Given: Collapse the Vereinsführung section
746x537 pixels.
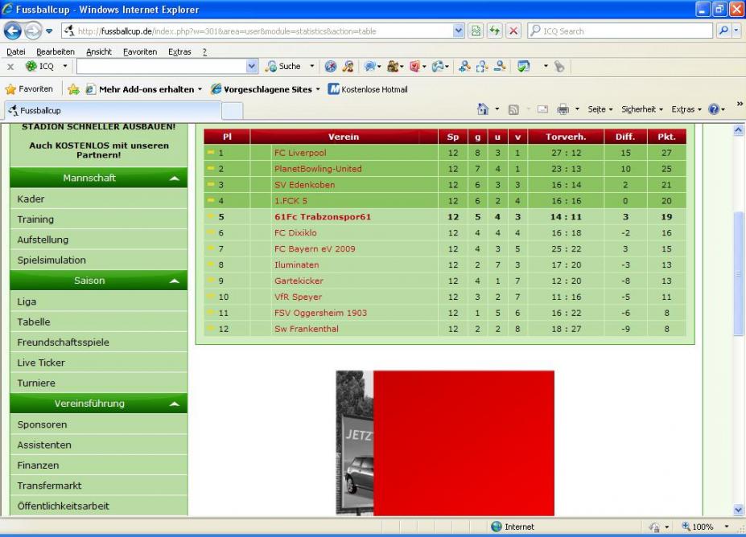Looking at the screenshot, I should (175, 404).
